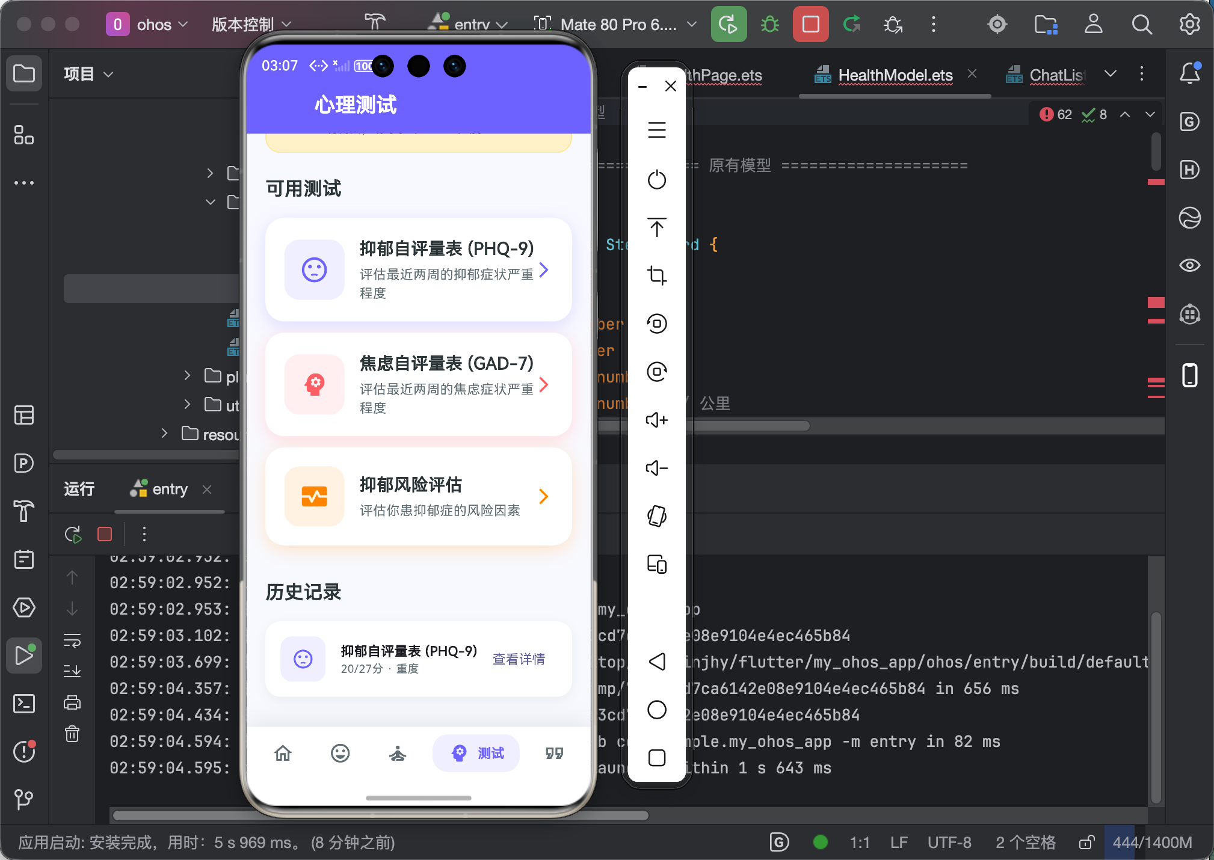Open the Mate 80 Pro device selector dropdown

(x=615, y=25)
